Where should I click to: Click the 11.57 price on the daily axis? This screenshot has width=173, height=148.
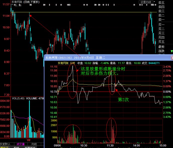coord(6,4)
